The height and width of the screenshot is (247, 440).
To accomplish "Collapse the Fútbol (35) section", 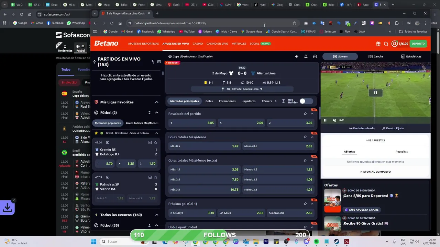I will point(156,225).
